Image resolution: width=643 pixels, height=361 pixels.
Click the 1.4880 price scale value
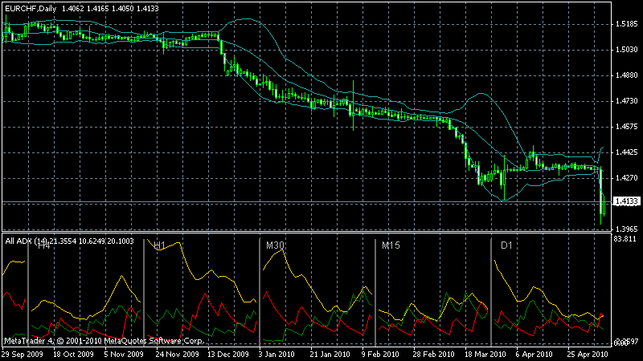[627, 75]
